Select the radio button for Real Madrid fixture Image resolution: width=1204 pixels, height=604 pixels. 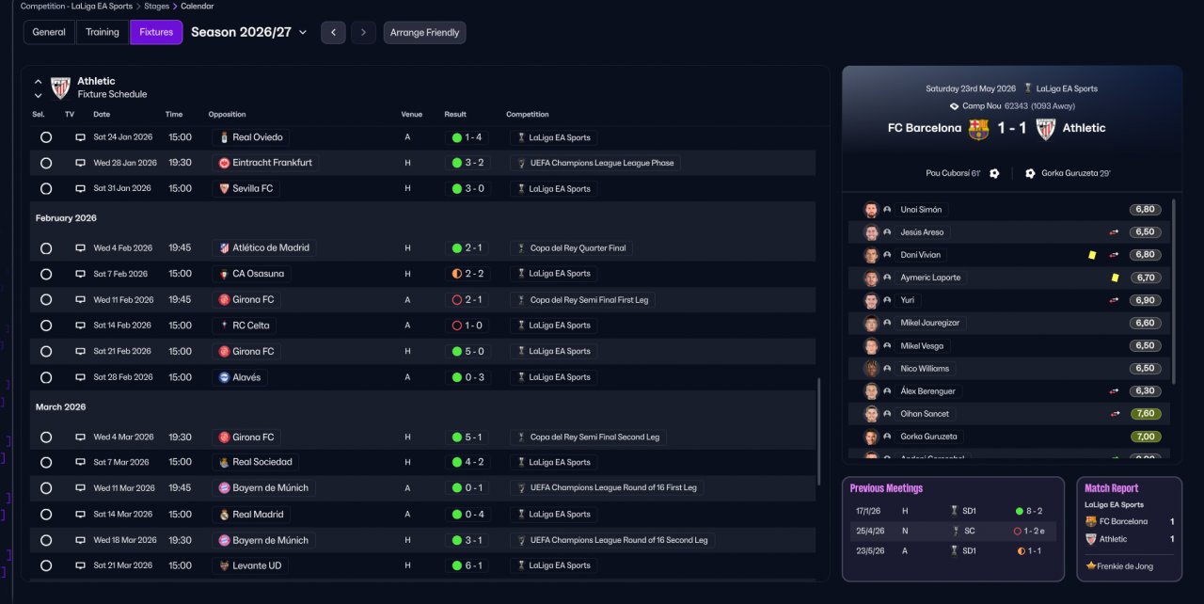click(46, 515)
